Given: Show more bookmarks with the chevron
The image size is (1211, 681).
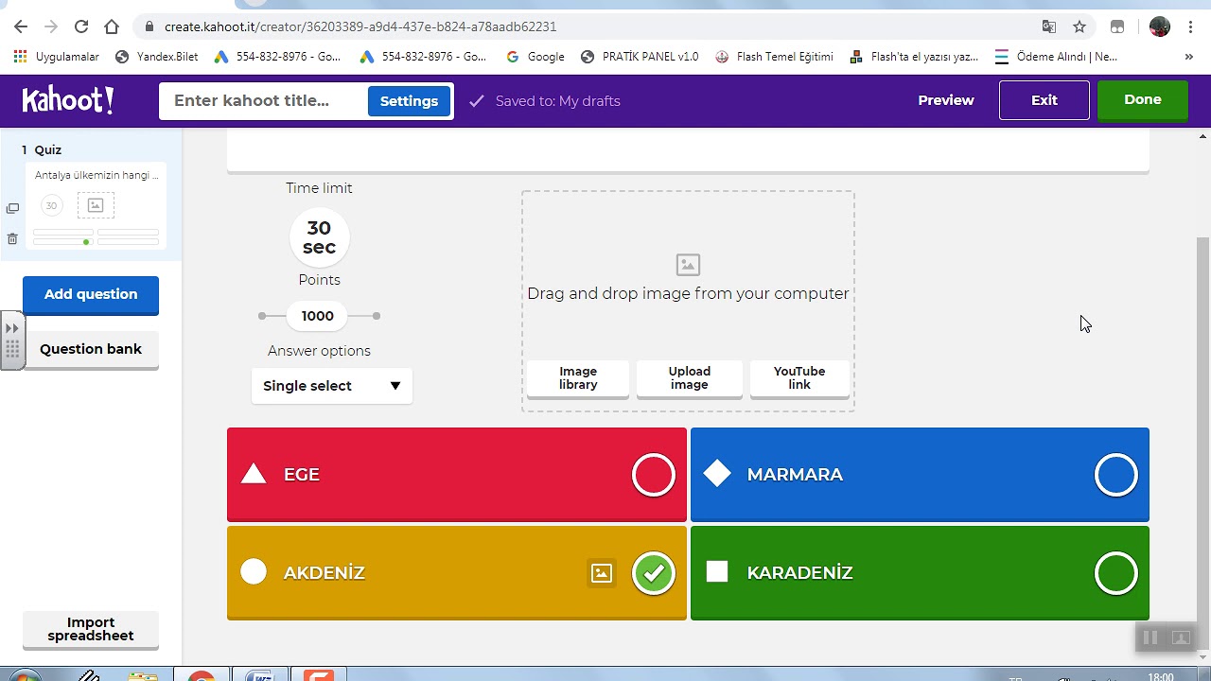Looking at the screenshot, I should coord(1189,57).
